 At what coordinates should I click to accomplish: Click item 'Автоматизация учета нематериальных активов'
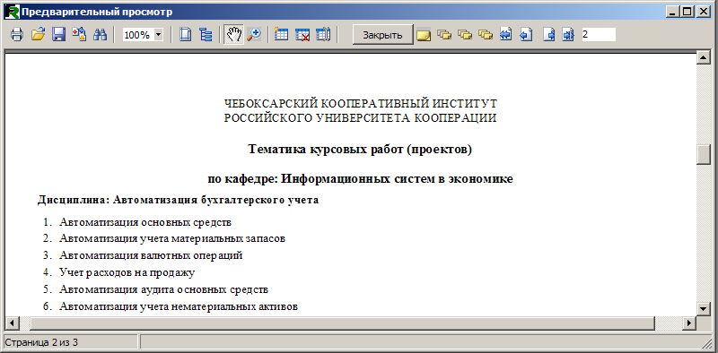tap(179, 306)
